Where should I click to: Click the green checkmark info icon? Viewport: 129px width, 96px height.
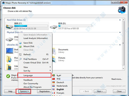pyautogui.click(x=8, y=76)
